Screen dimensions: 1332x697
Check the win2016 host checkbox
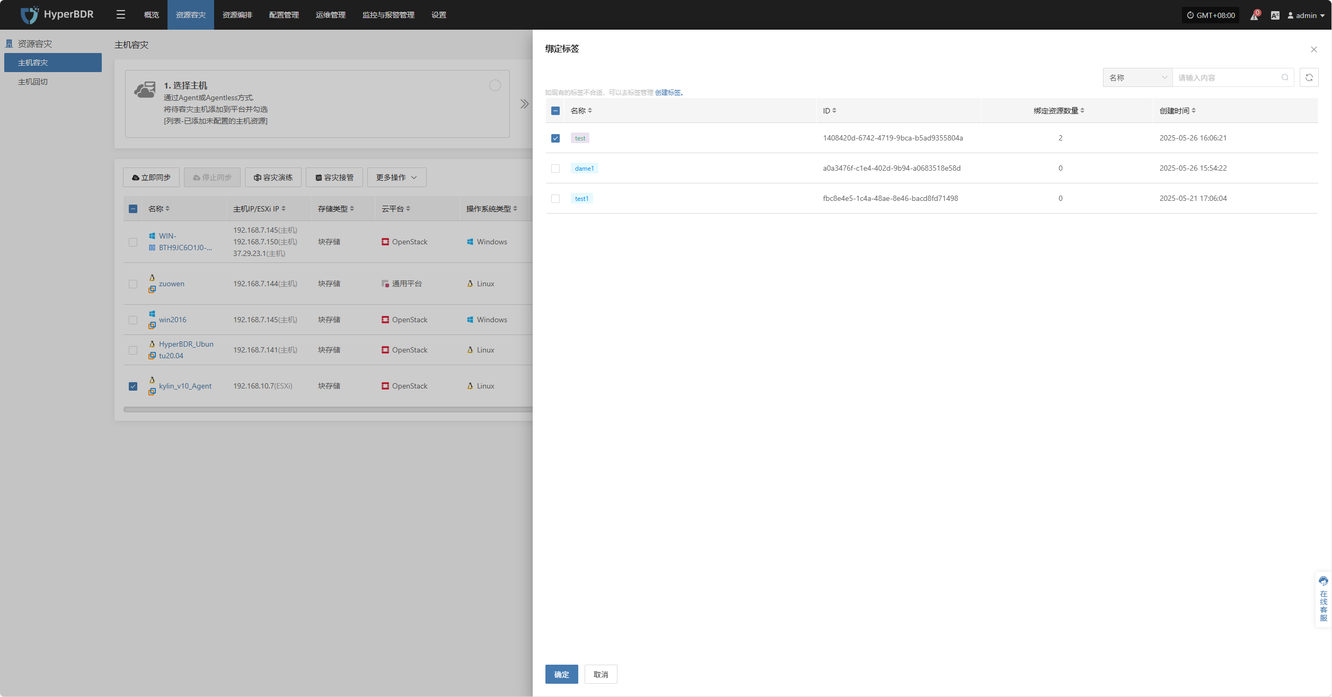click(x=133, y=320)
